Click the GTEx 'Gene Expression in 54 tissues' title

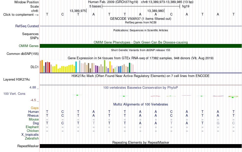tap(141, 58)
